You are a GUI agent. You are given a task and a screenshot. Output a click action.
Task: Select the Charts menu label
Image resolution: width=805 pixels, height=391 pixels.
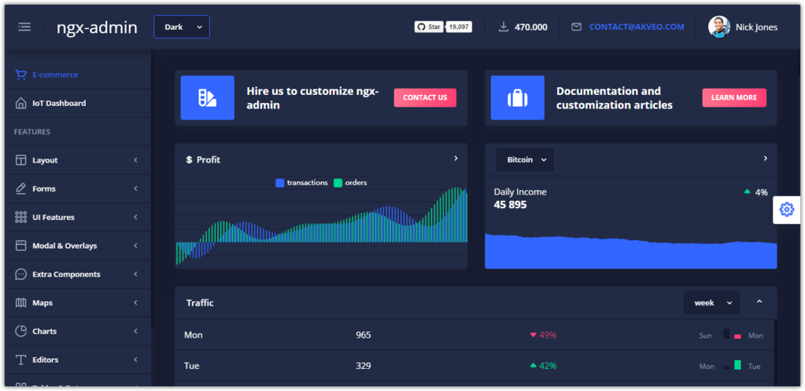point(45,331)
